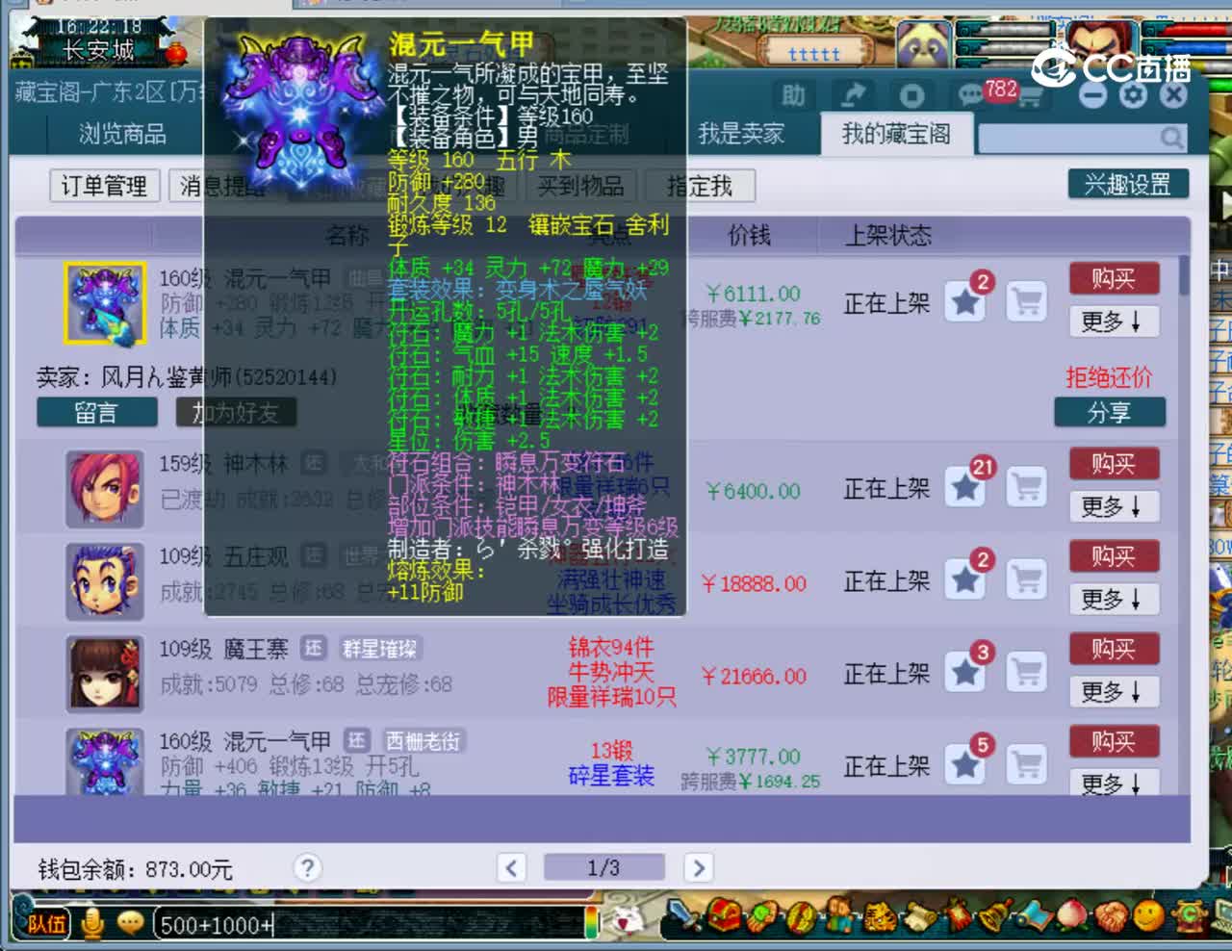This screenshot has height=951, width=1232.
Task: Buy the ¥6400.00 神木林 listing
Action: [1114, 464]
